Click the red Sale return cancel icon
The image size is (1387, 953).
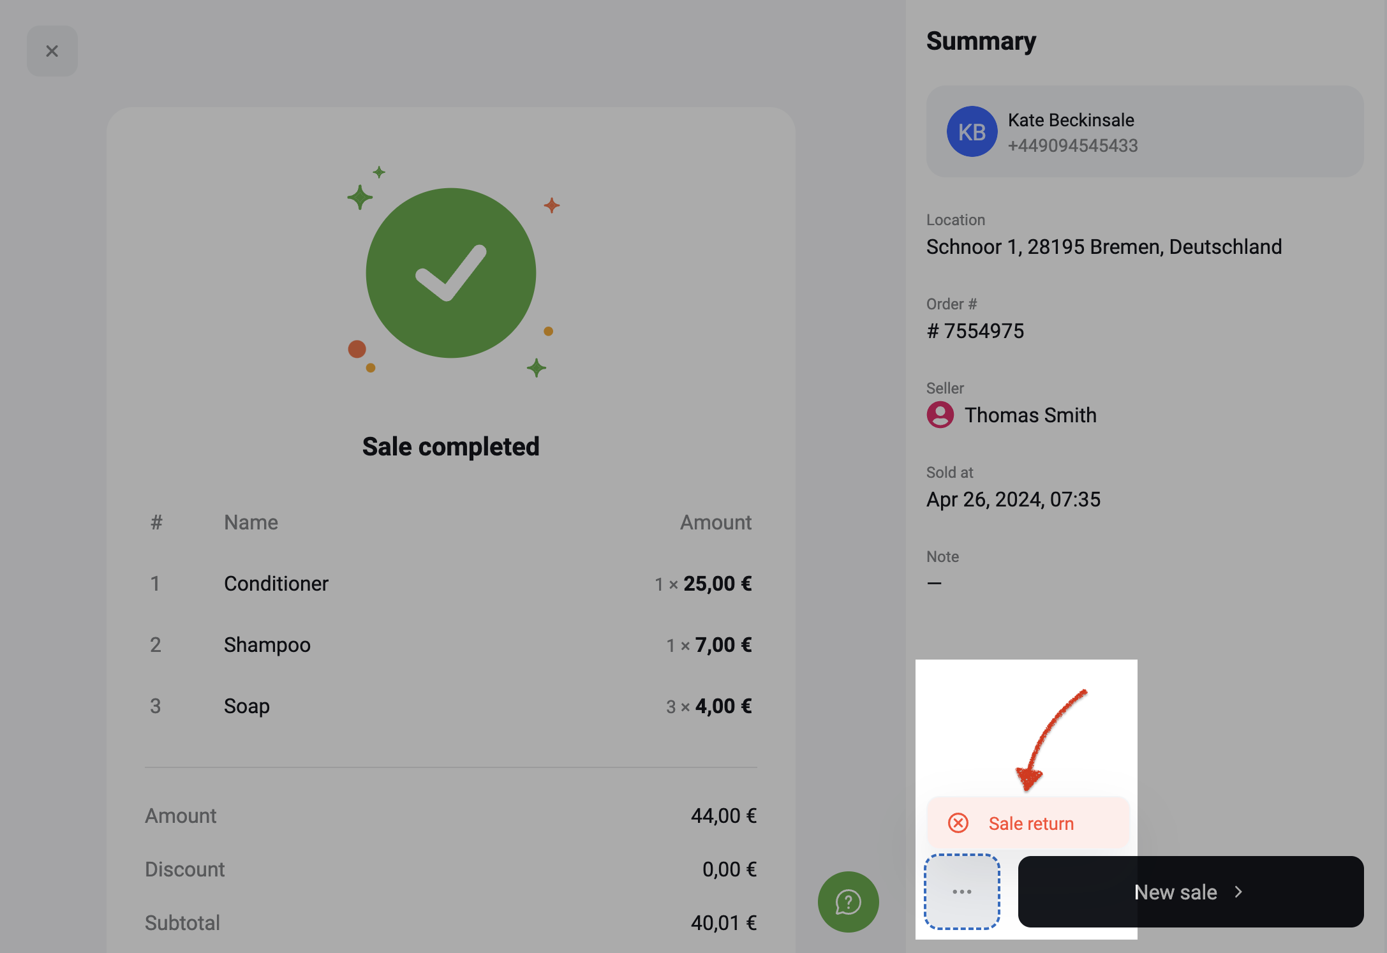tap(958, 824)
